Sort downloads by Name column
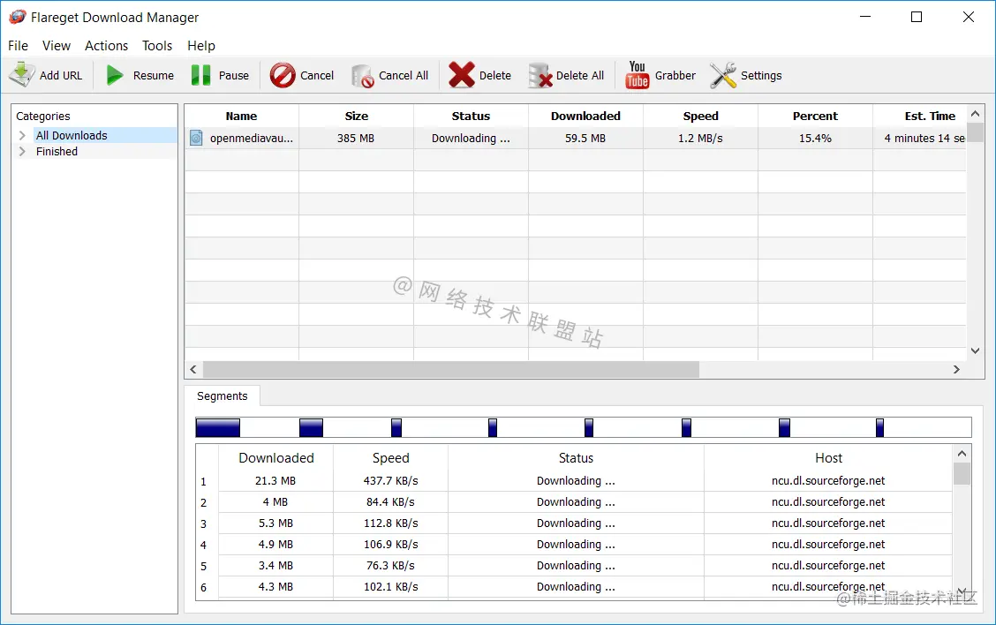 coord(241,117)
